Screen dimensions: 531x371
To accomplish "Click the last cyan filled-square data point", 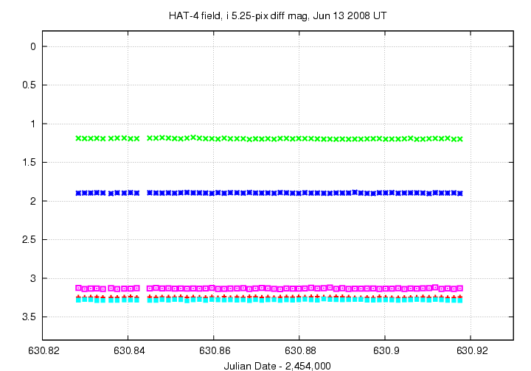I will (x=460, y=300).
